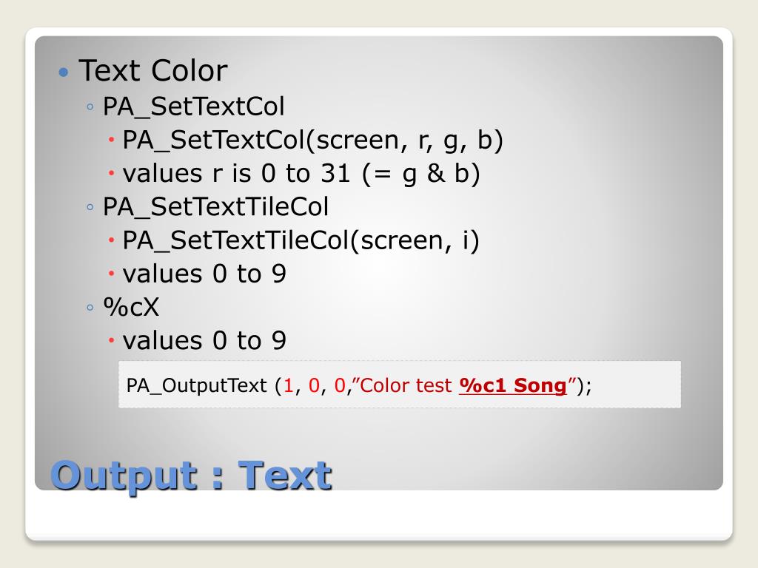Select the 'PA_SetTextTileCol(screen, i)' line
Screen dimensions: 758x568
click(x=301, y=240)
